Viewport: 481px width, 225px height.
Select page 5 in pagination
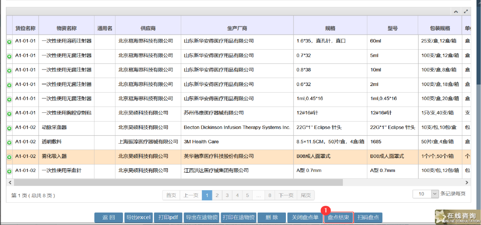pos(247,195)
